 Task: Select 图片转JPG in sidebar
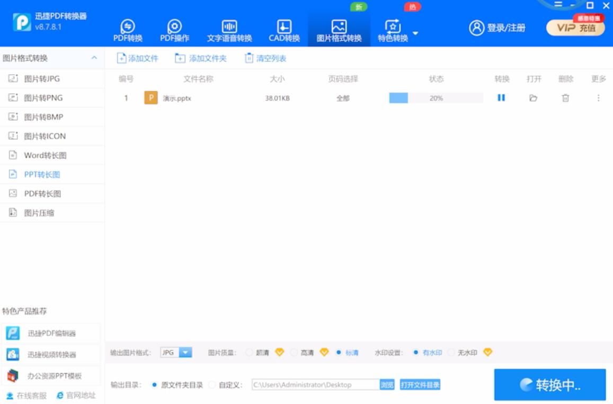click(x=52, y=78)
